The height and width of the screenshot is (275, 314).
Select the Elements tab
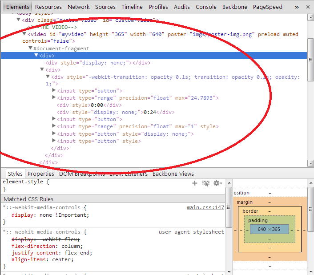pyautogui.click(x=18, y=7)
